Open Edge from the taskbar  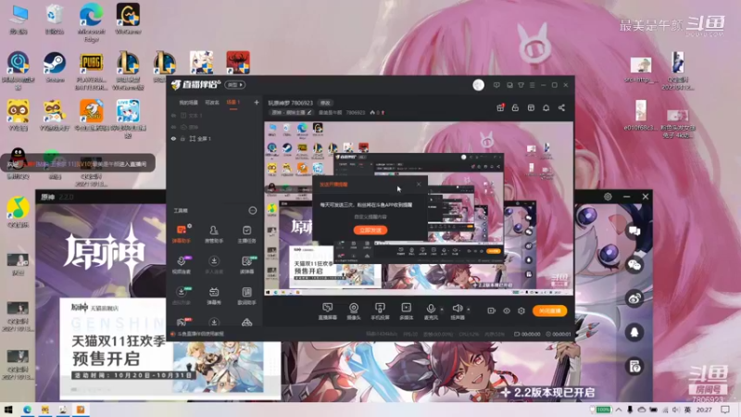(27, 410)
